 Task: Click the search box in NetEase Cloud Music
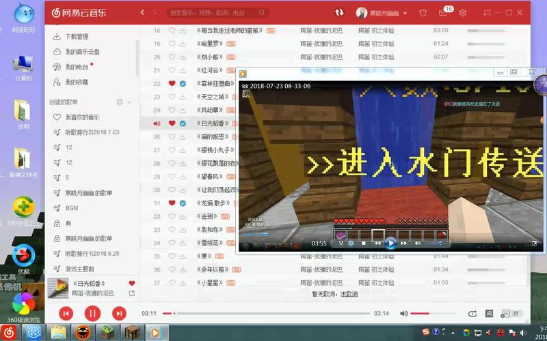[217, 12]
